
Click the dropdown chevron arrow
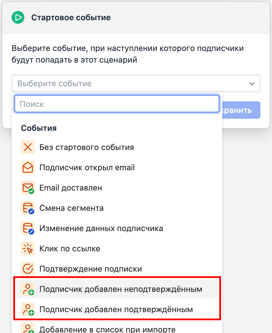coord(252,84)
